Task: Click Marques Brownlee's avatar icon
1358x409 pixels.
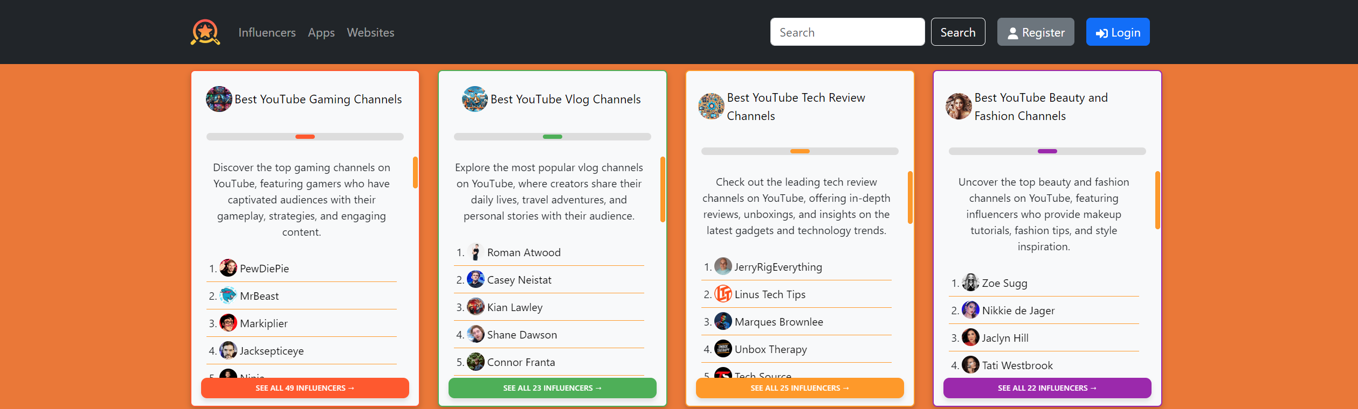Action: 723,321
